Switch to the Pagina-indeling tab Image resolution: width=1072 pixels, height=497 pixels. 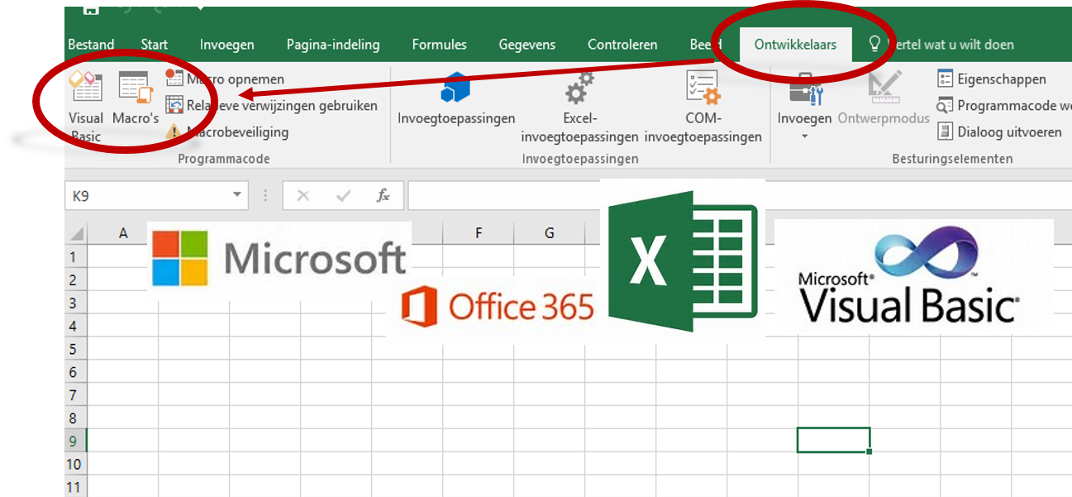pos(333,45)
